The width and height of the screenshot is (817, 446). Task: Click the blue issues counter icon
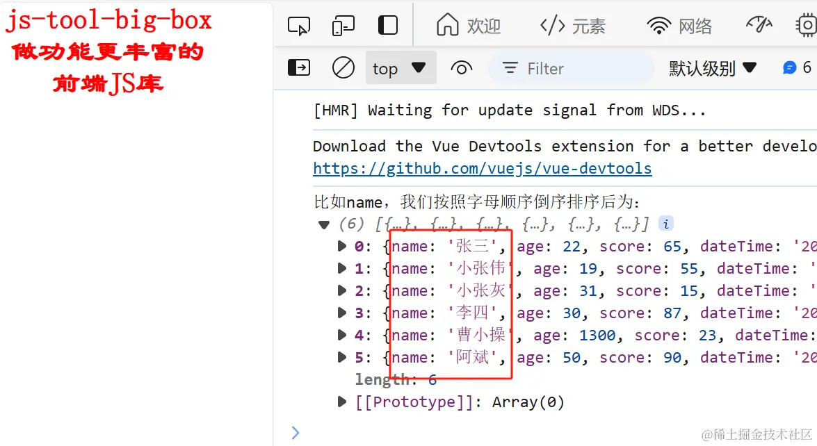(790, 67)
